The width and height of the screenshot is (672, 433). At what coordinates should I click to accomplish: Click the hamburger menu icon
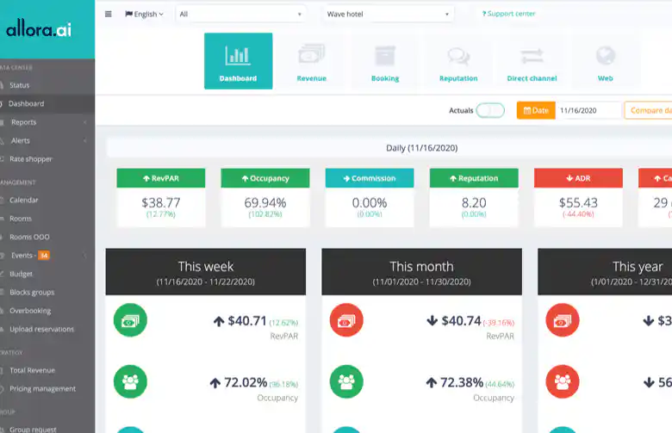[108, 14]
